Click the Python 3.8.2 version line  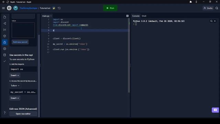(159, 21)
